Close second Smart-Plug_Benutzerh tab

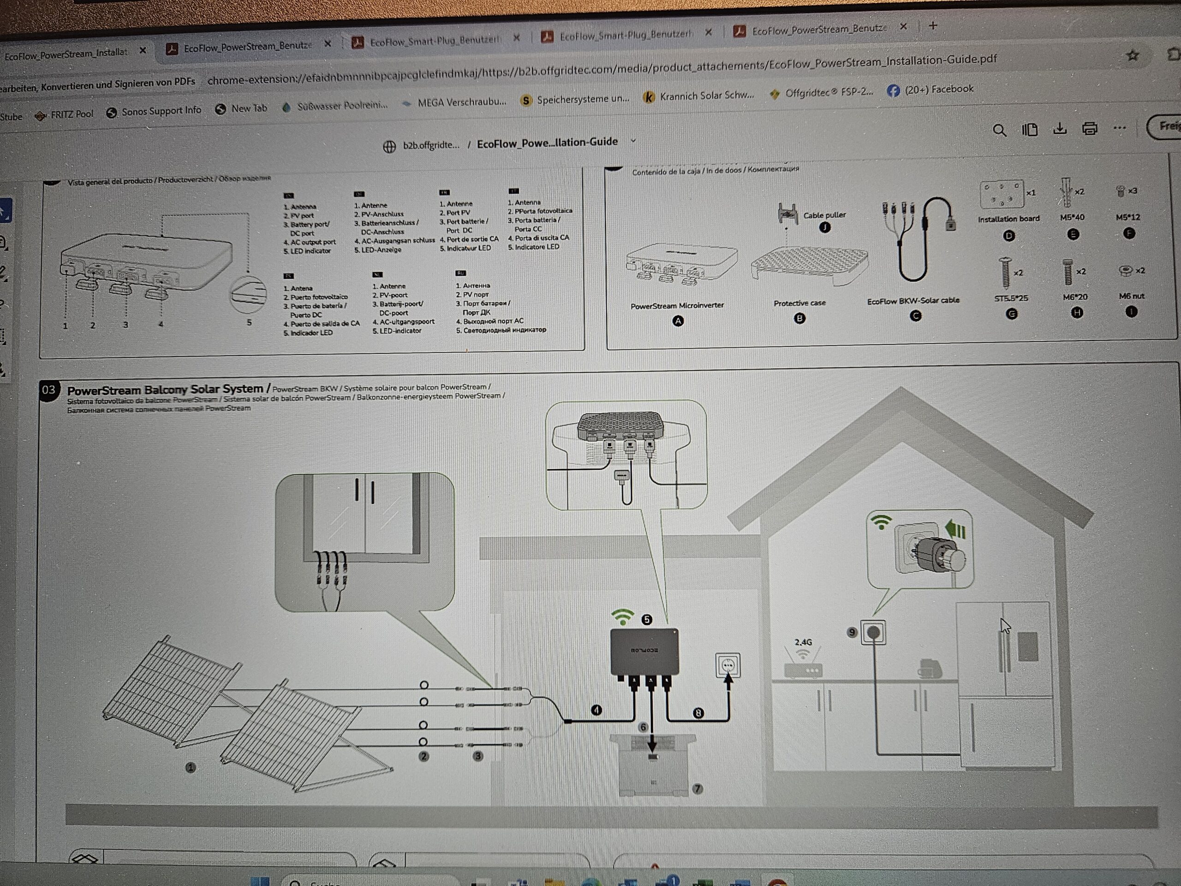point(708,33)
